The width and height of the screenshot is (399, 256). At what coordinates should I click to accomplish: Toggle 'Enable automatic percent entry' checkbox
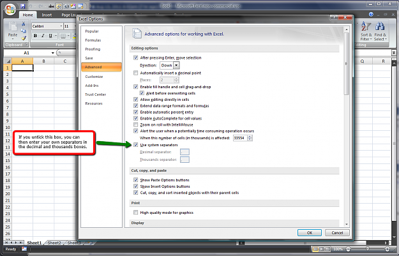[135, 112]
